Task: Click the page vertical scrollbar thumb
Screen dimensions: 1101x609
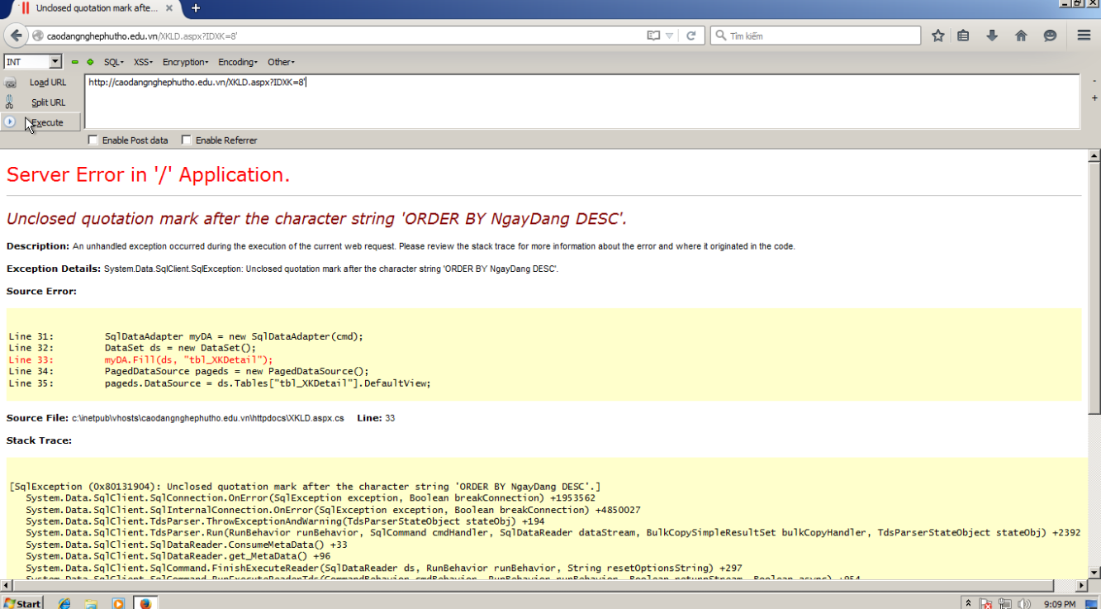Action: click(x=1094, y=288)
